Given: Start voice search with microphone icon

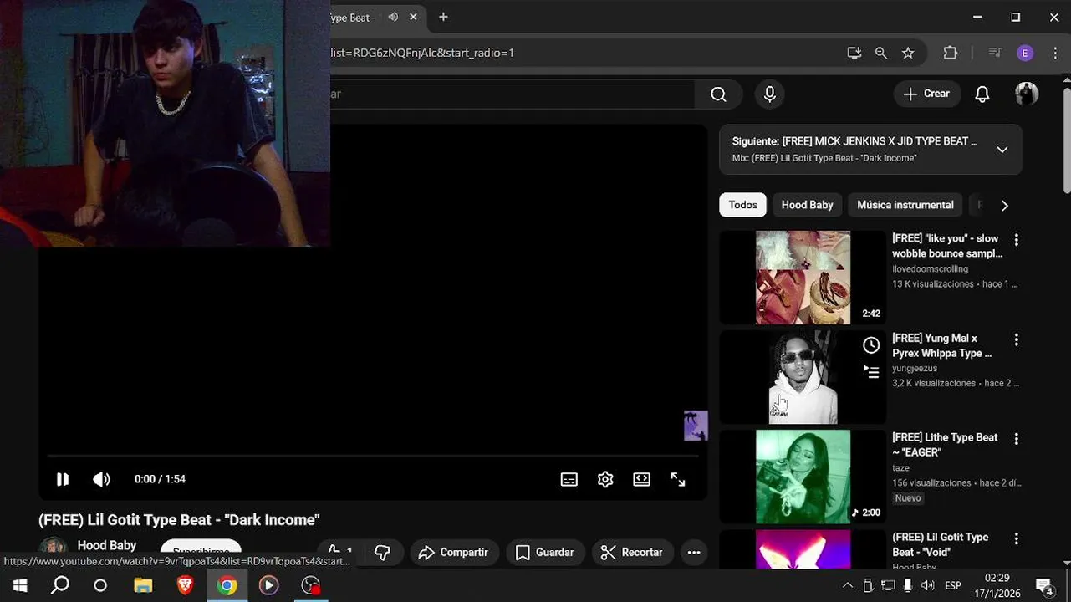Looking at the screenshot, I should click(x=770, y=94).
